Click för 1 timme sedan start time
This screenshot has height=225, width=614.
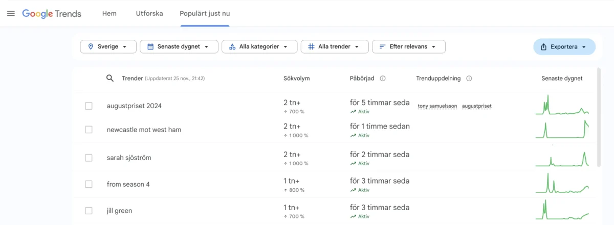[x=380, y=127]
